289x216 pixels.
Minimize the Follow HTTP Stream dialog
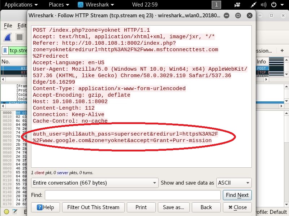pyautogui.click(x=227, y=16)
